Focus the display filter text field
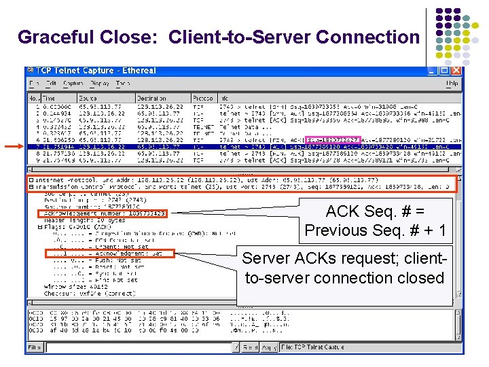Image resolution: width=489 pixels, height=367 pixels. [139, 347]
